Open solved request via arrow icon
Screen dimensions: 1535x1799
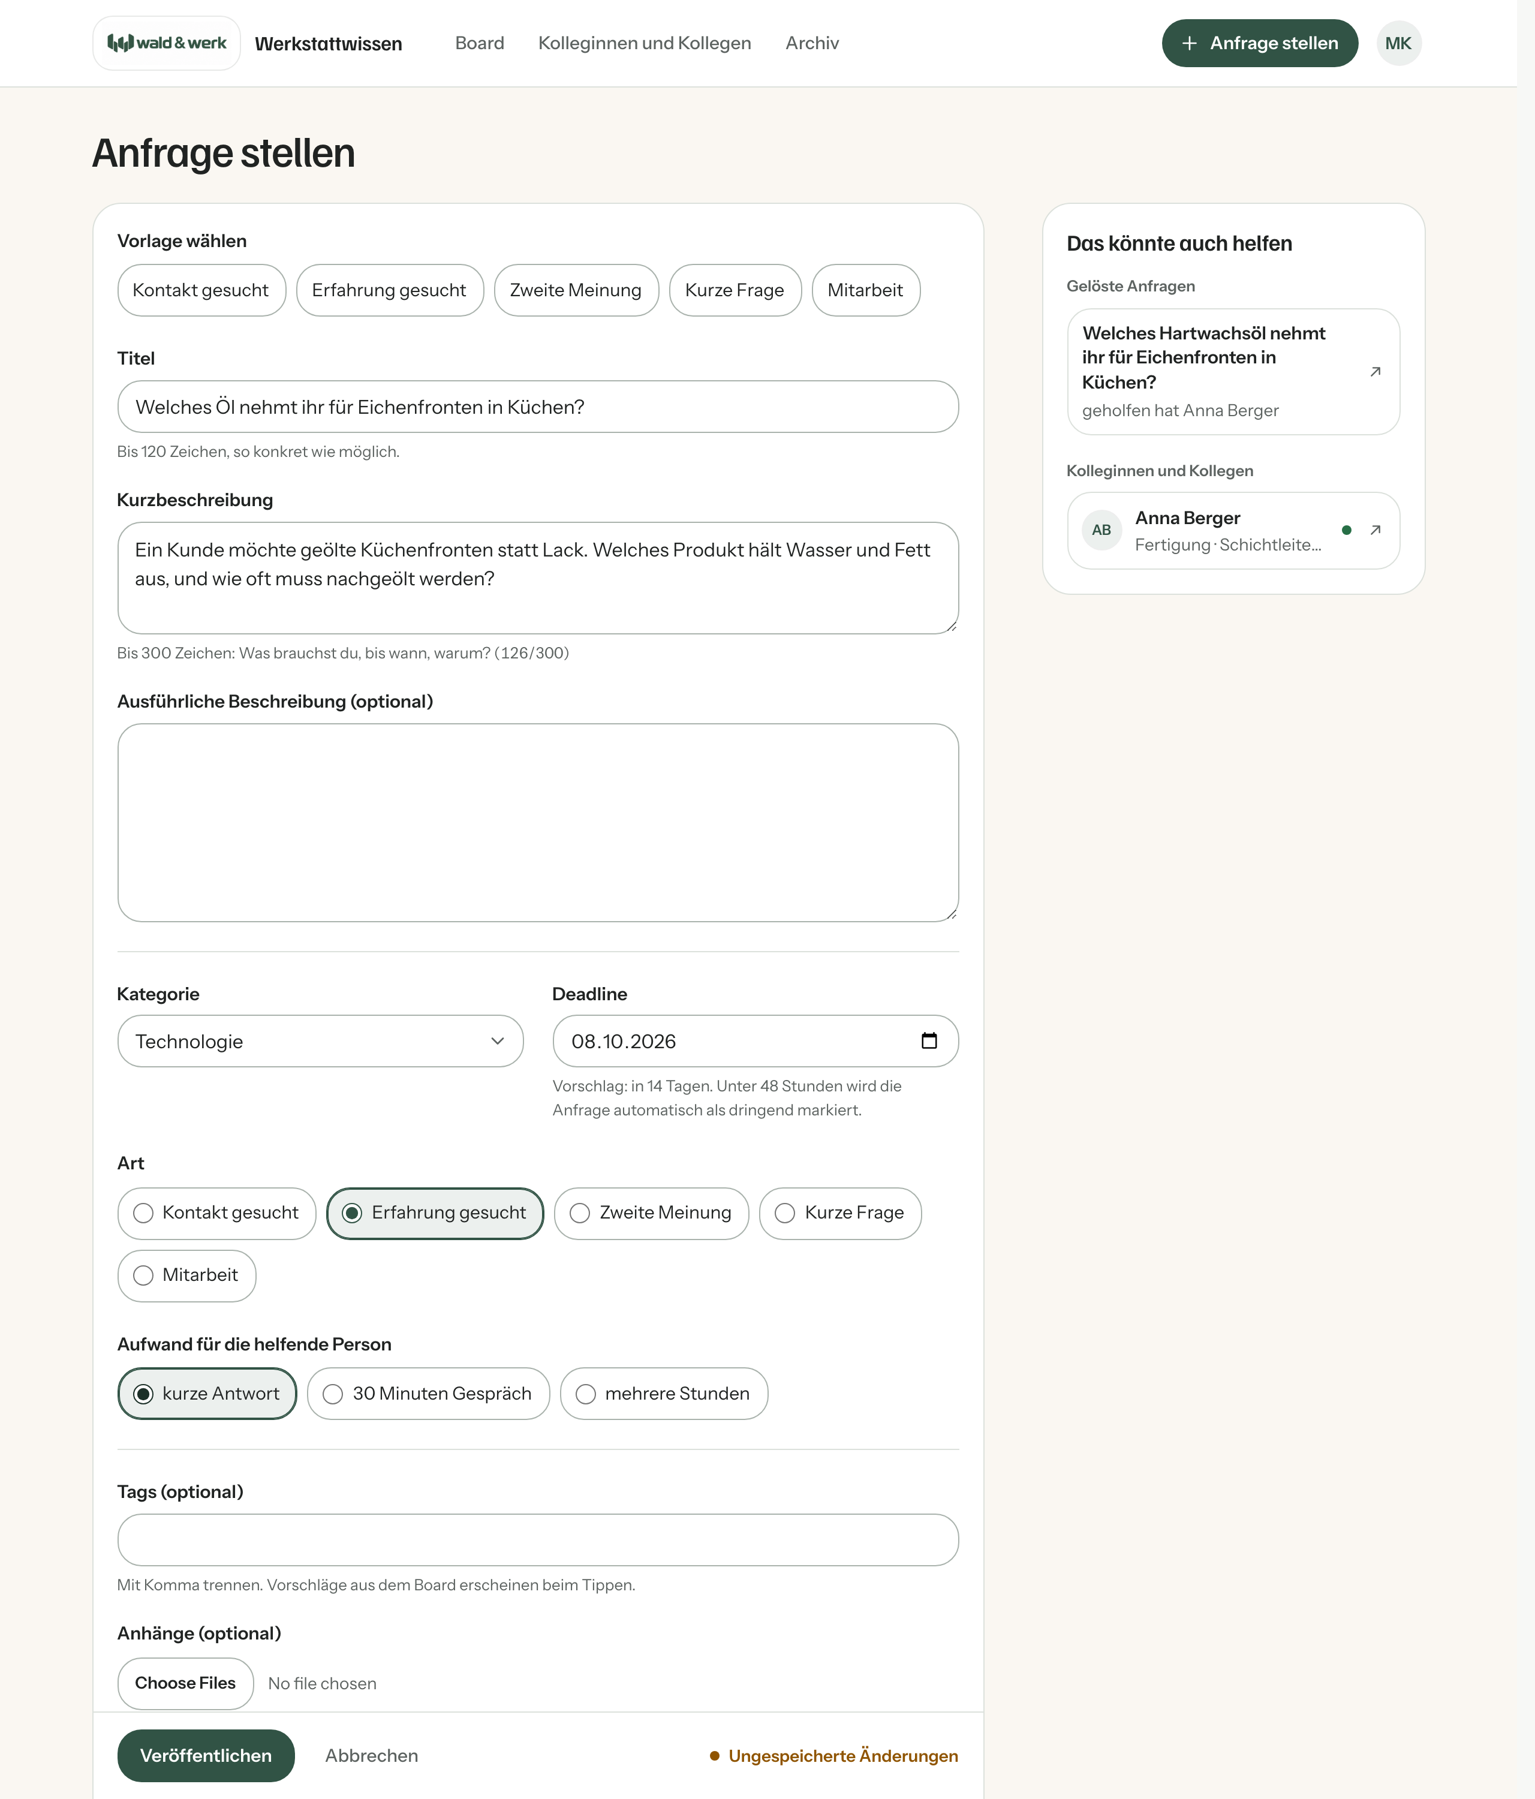pyautogui.click(x=1374, y=372)
